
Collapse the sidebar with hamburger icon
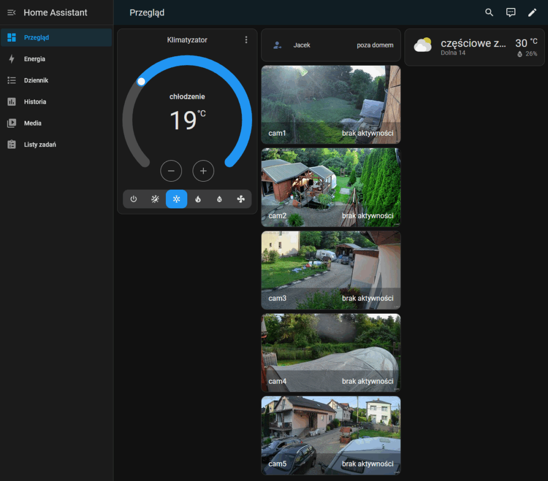(x=11, y=13)
